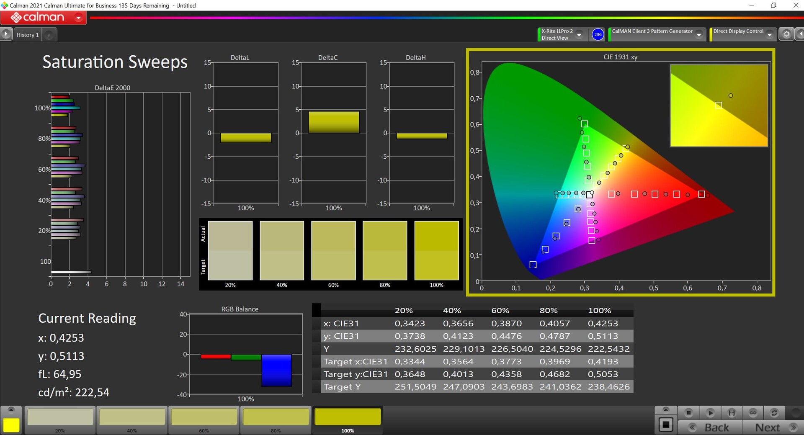Collapse the right panel with the arrow
The width and height of the screenshot is (804, 435).
(800, 34)
